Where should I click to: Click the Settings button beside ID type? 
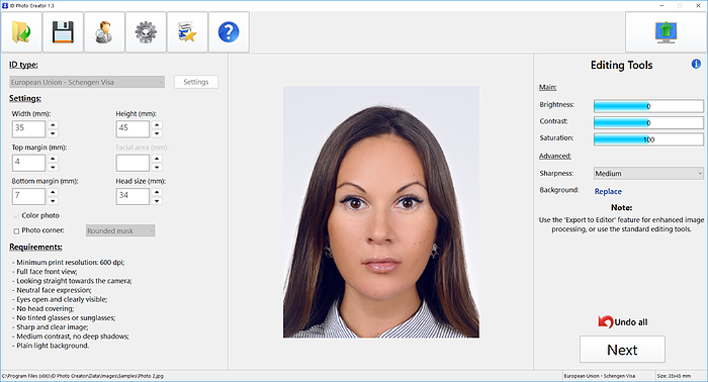(x=196, y=82)
